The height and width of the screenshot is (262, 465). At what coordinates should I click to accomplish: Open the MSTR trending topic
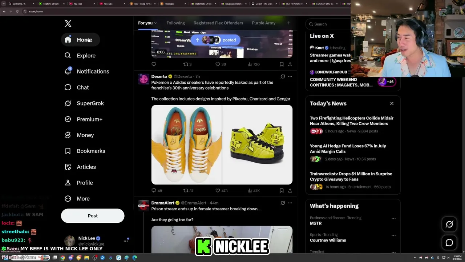pyautogui.click(x=316, y=223)
